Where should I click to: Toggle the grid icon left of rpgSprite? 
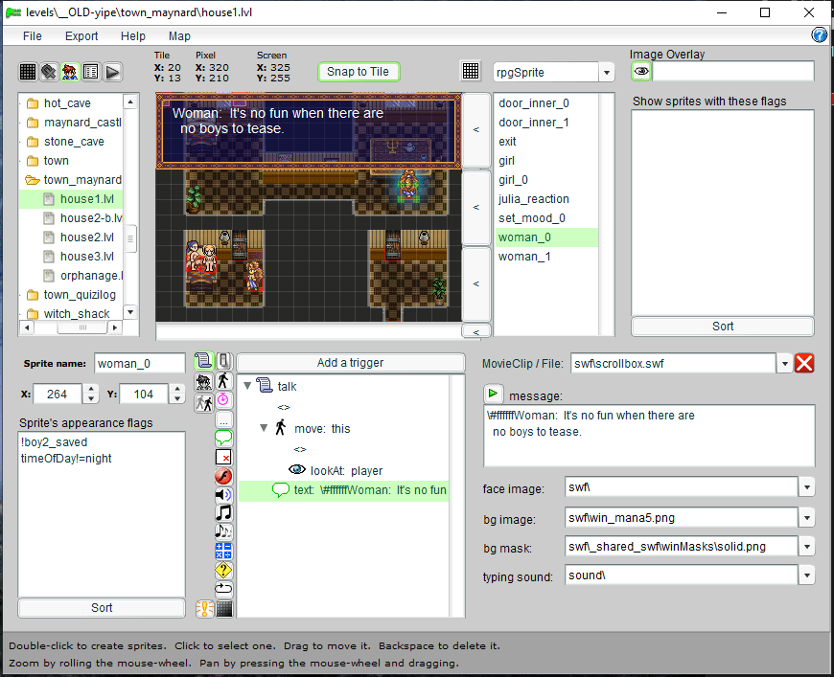[x=471, y=72]
